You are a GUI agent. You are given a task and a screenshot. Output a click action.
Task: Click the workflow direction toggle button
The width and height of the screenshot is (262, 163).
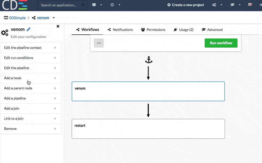[x=99, y=43]
